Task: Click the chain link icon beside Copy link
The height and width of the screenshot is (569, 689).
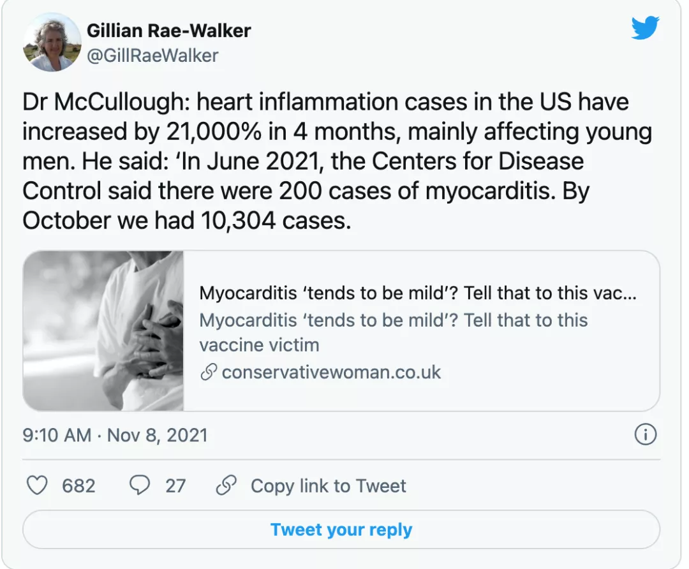Action: coord(226,486)
